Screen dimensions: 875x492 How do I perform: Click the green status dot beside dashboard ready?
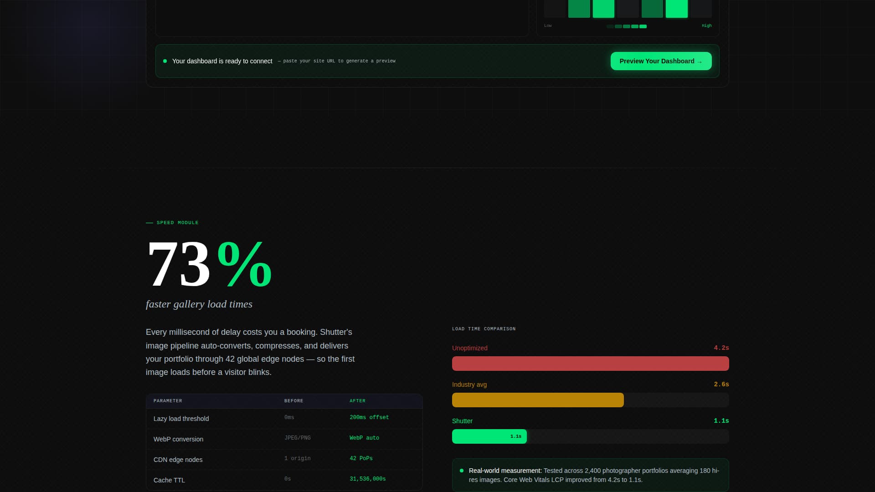point(165,61)
